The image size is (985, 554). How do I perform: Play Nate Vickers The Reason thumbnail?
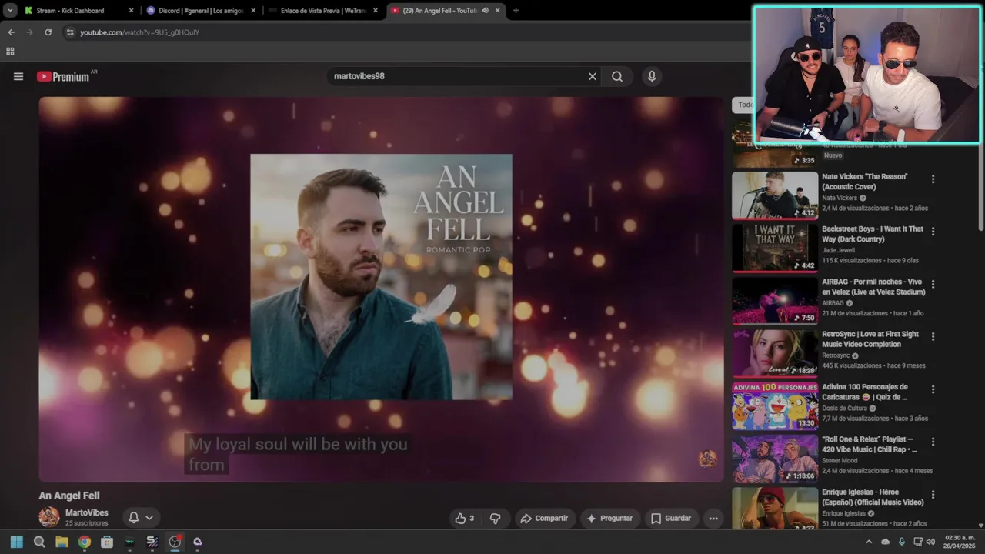click(x=775, y=195)
